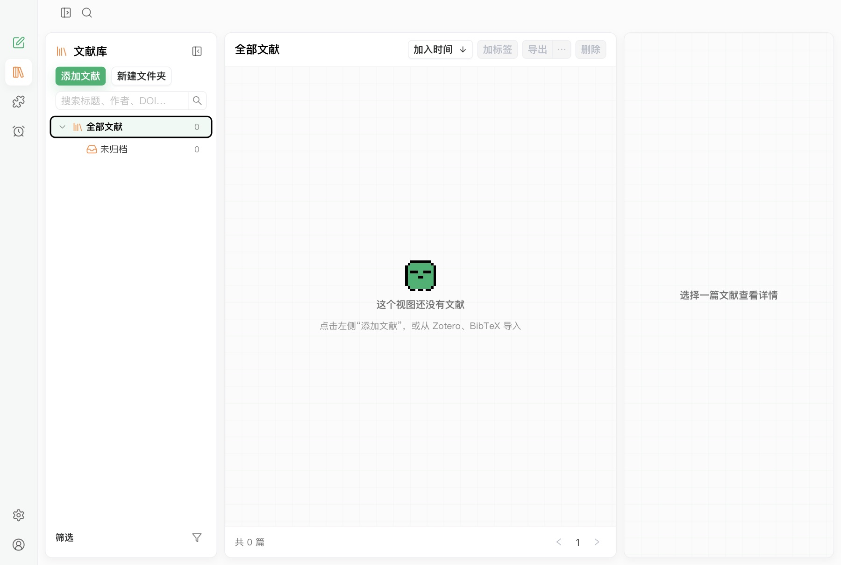Image resolution: width=841 pixels, height=565 pixels.
Task: Open the puzzle-piece plugins icon
Action: [x=19, y=101]
